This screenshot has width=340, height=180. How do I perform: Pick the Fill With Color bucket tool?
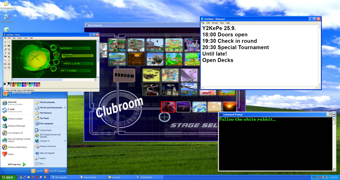coord(9,46)
